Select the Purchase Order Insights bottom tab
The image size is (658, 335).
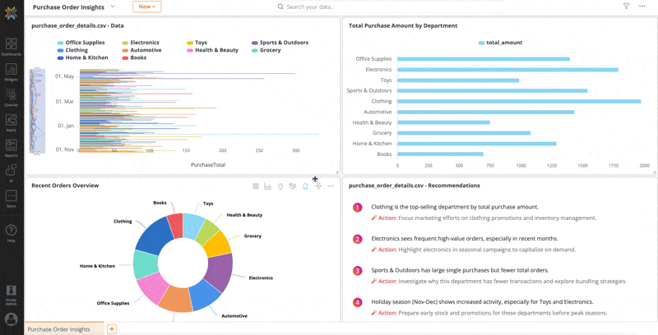coord(59,329)
